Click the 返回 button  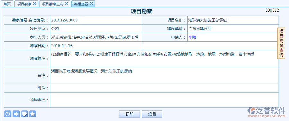coord(152,114)
